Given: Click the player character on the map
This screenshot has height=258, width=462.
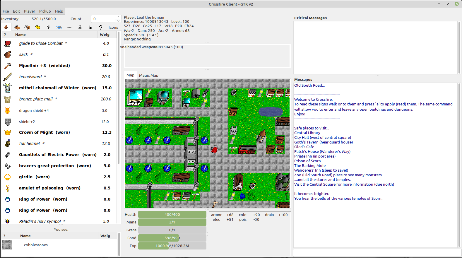Looking at the screenshot, I should click(215, 149).
